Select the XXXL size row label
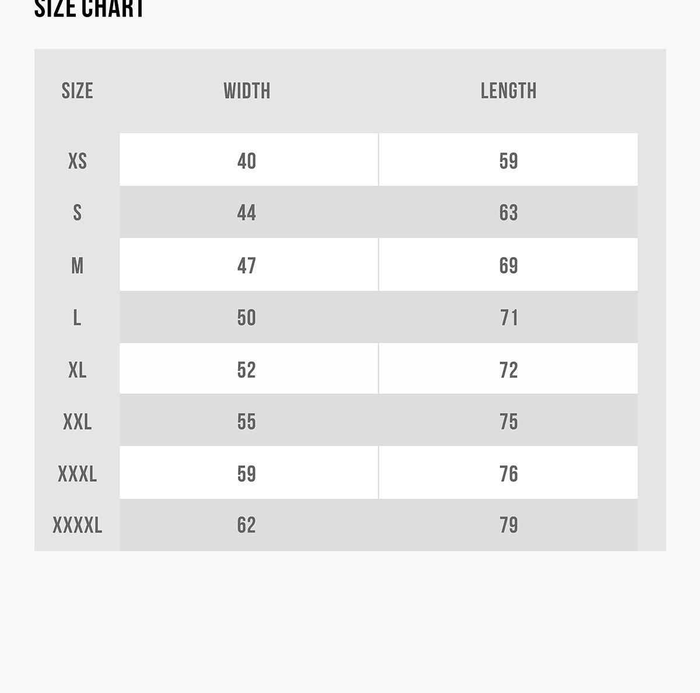 click(x=78, y=473)
